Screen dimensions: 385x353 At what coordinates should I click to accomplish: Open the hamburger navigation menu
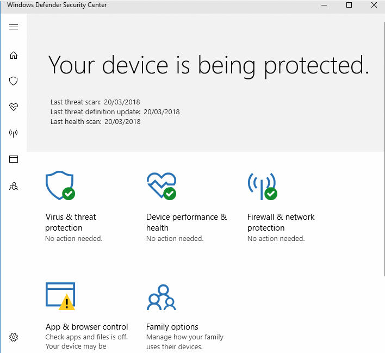point(14,27)
